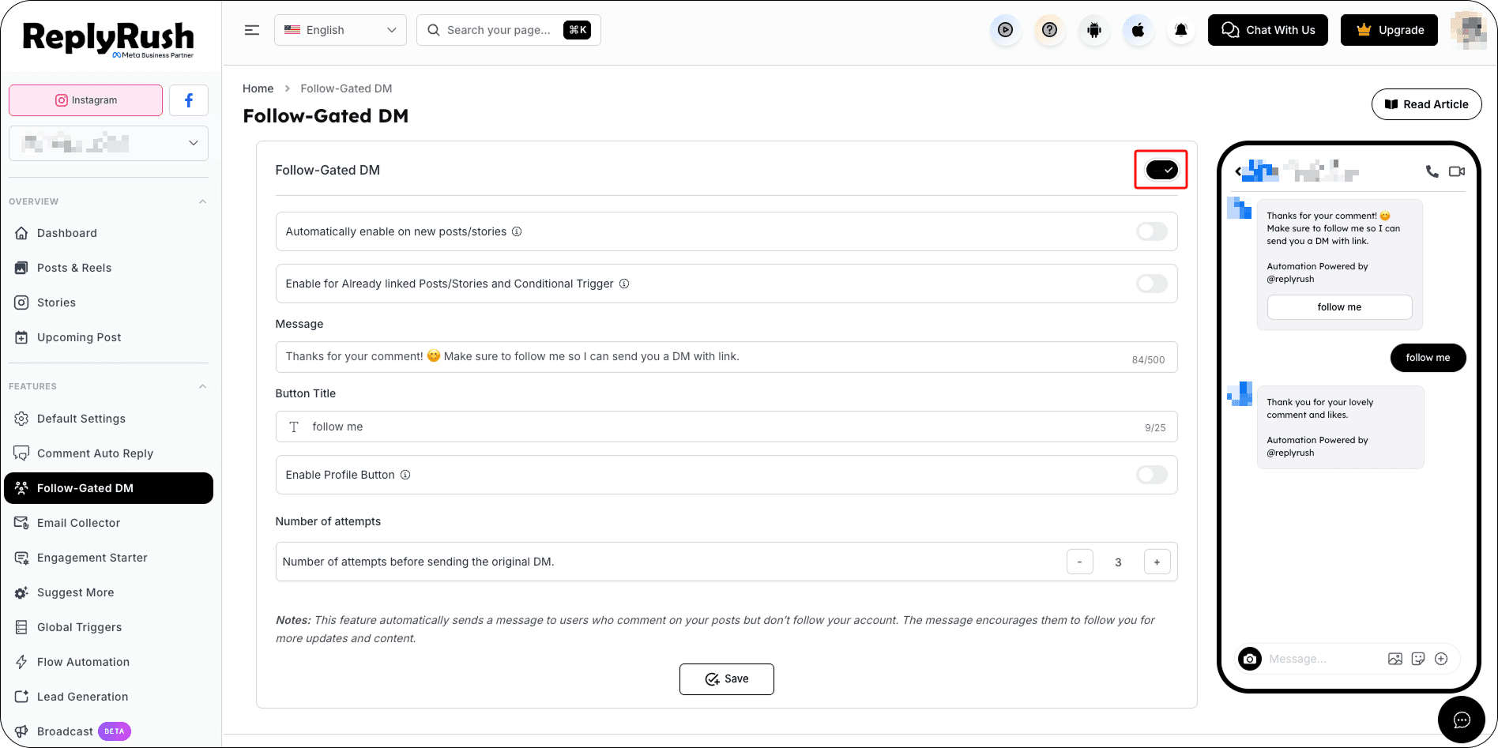Go to Posts & Reels
This screenshot has width=1498, height=748.
coord(108,268)
